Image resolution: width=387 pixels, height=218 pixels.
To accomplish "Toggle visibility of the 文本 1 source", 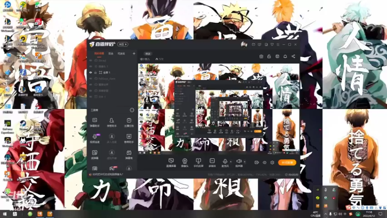I will 90,96.
